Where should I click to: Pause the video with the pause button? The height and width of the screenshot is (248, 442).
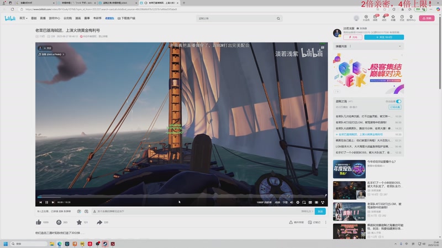46,202
